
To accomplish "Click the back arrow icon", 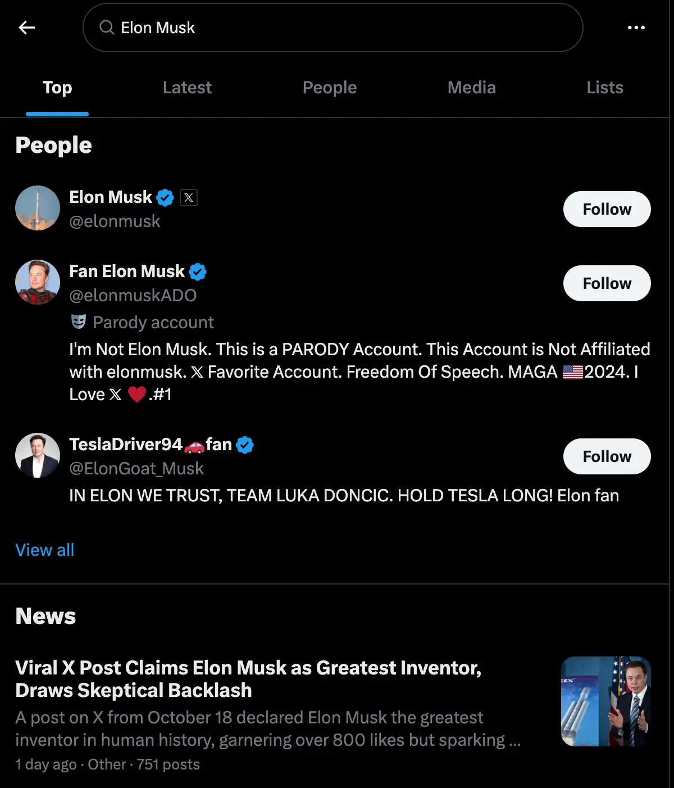I will [x=26, y=28].
